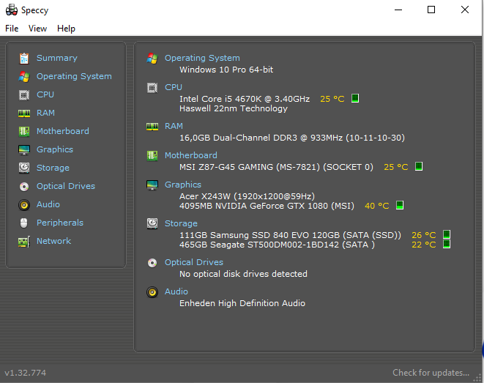Click 'Haswell 22nm Technology' text
Viewport: 484px width, 383px height.
pyautogui.click(x=234, y=108)
